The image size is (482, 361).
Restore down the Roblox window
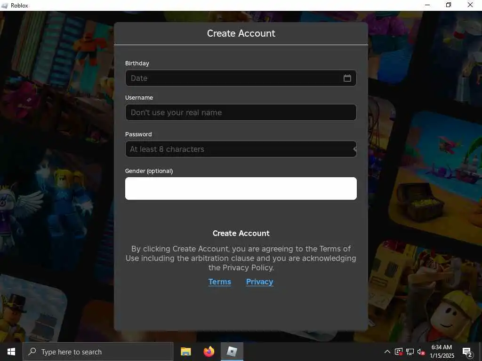click(449, 5)
